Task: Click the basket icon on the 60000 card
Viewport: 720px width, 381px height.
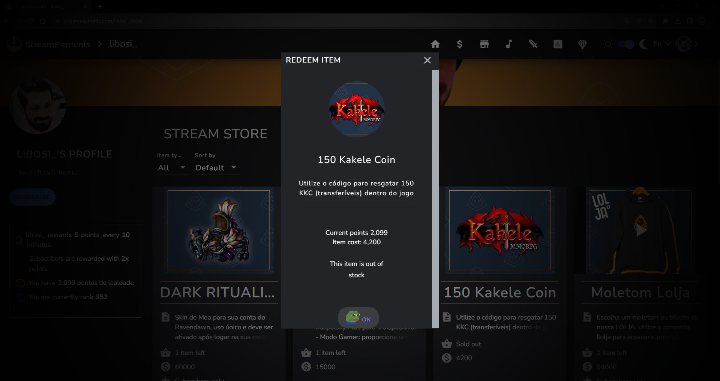Action: tap(165, 353)
